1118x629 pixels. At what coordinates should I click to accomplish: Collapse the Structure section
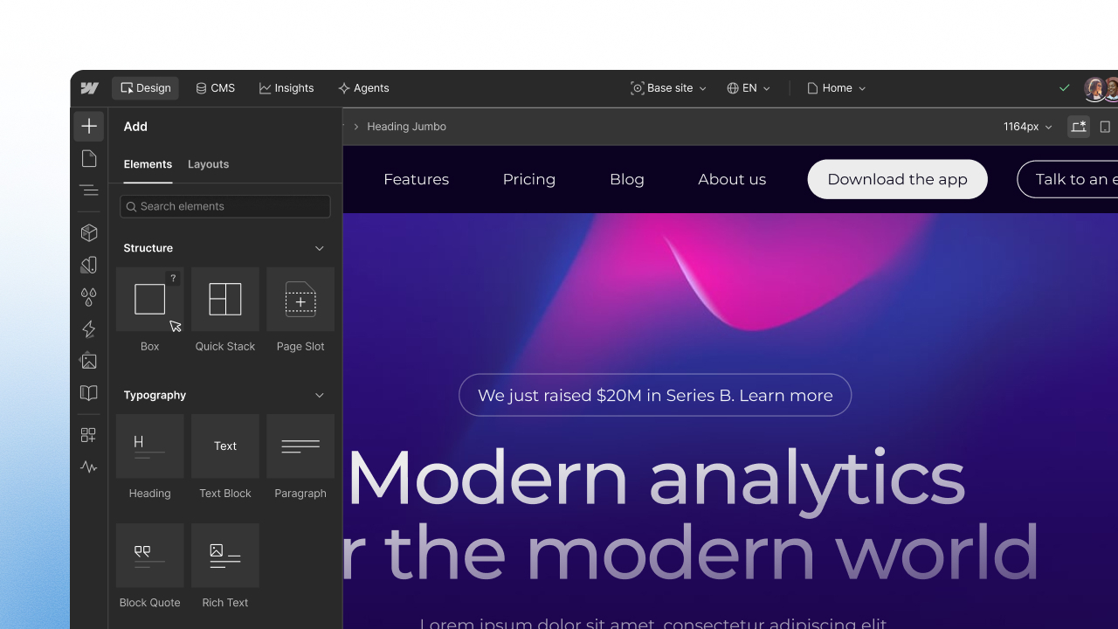pos(320,248)
